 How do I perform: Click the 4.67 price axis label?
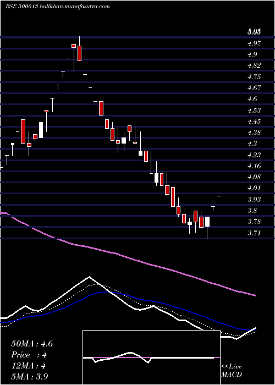coord(254,88)
